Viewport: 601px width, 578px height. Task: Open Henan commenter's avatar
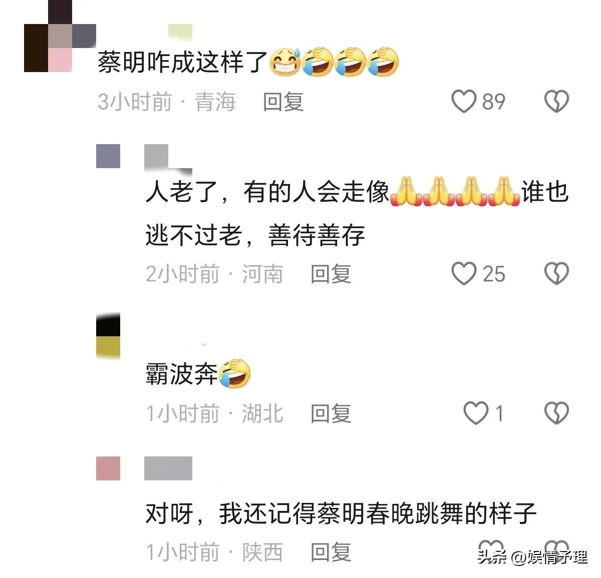(x=108, y=156)
